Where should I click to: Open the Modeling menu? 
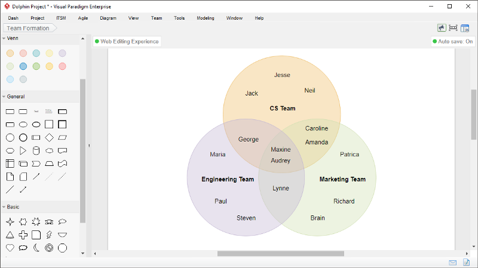point(205,18)
